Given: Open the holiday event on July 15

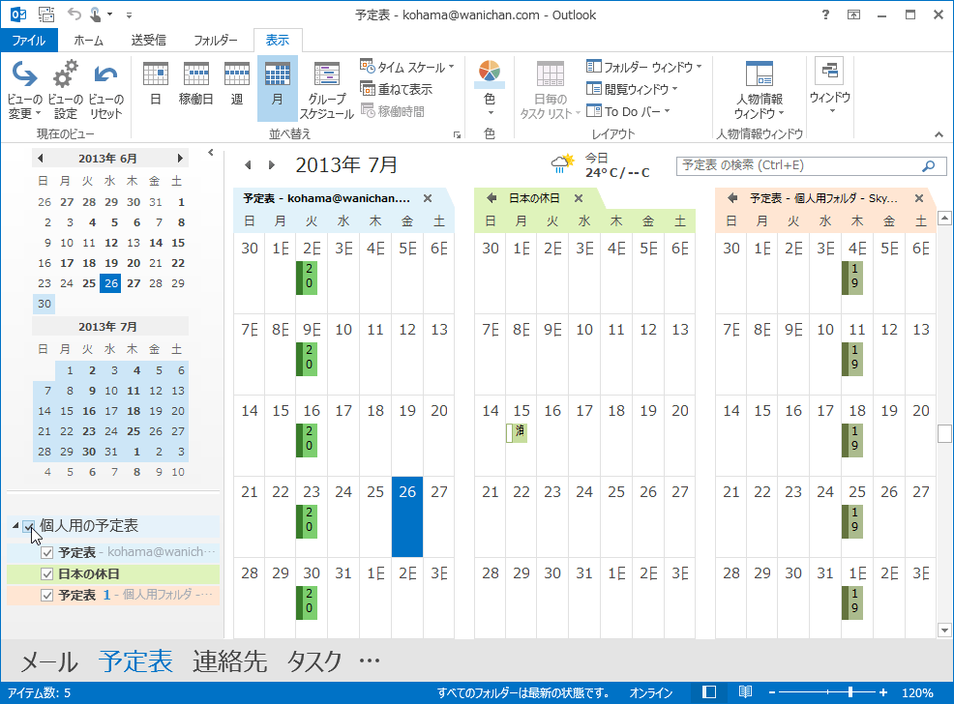Looking at the screenshot, I should (517, 432).
